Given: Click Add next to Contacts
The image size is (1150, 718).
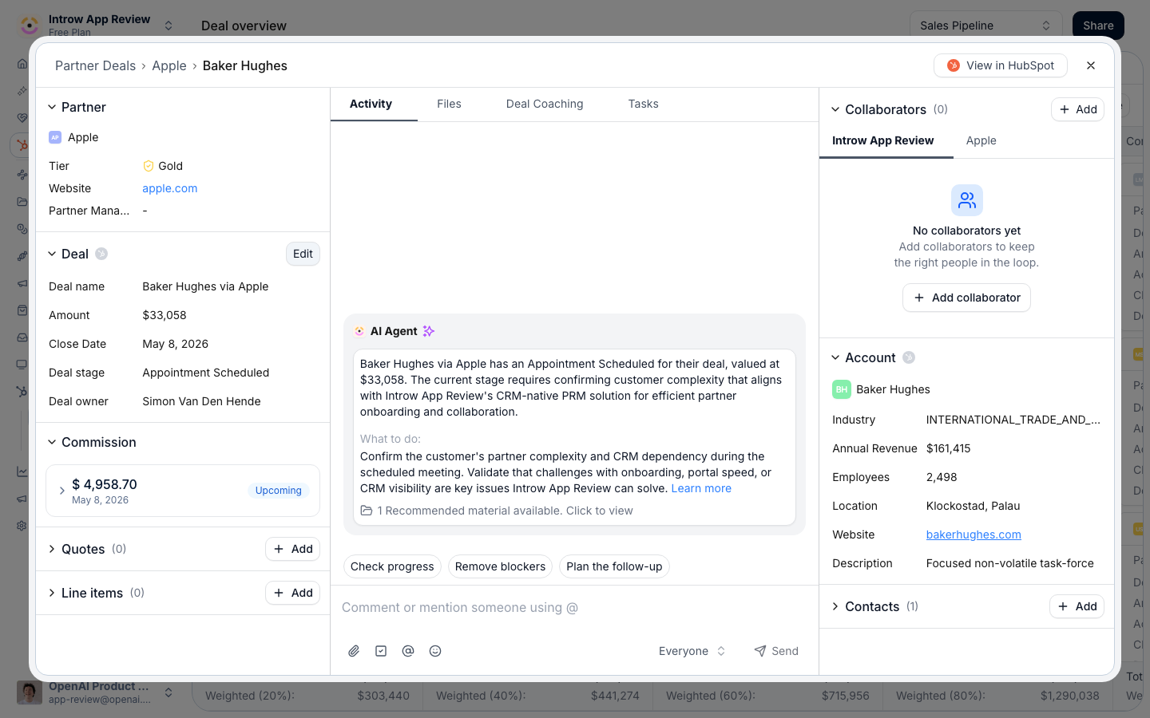Looking at the screenshot, I should 1077,606.
